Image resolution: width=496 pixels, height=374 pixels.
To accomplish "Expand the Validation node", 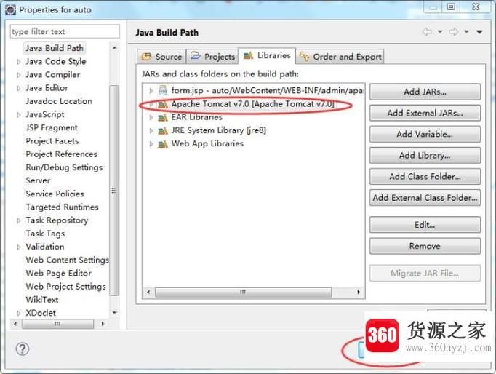I will [x=19, y=247].
